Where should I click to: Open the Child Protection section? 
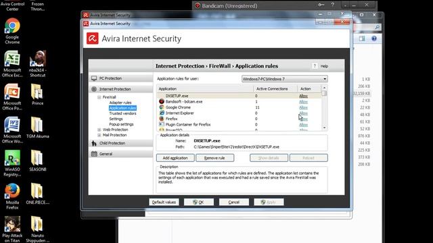(x=120, y=143)
